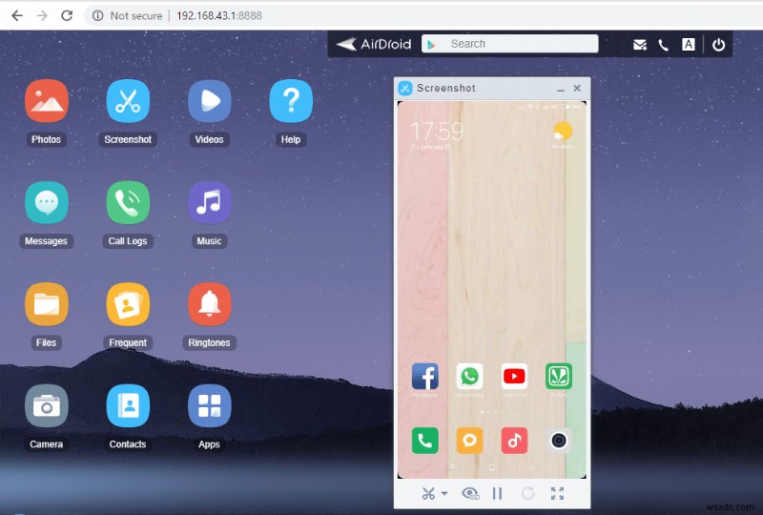This screenshot has width=763, height=515.
Task: Click the rotate refresh icon in Screenshot toolbar
Action: click(x=528, y=494)
